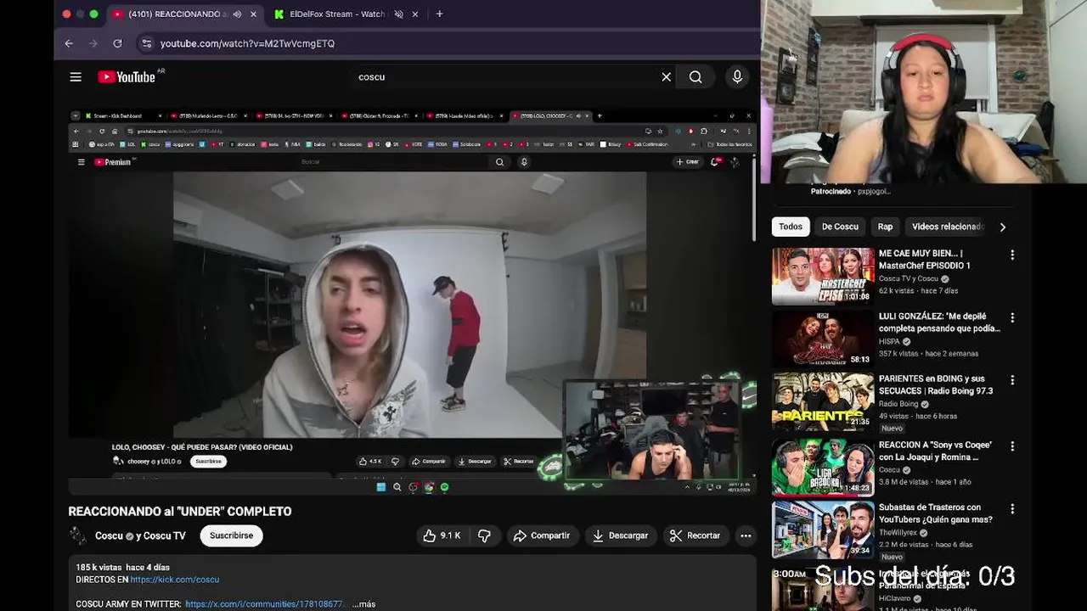1087x611 pixels.
Task: Start voice search with microphone icon
Action: tap(737, 77)
